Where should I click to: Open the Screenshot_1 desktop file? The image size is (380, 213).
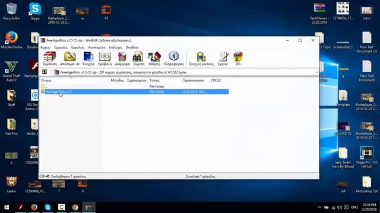point(343,45)
